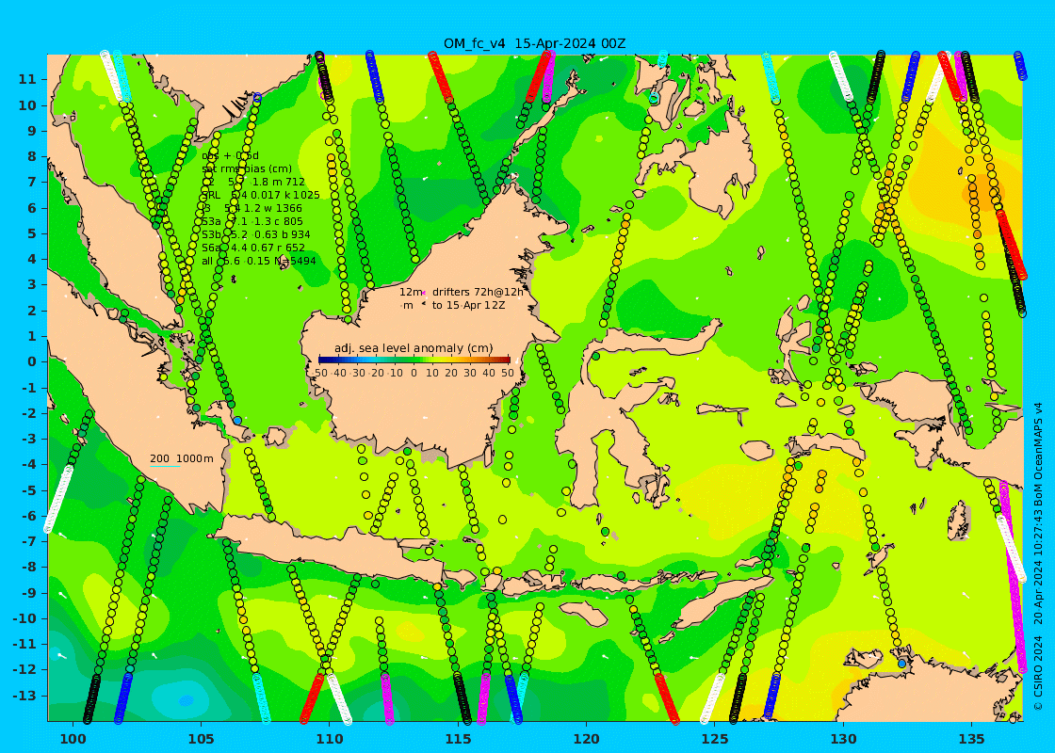Click latitude axis tick label -2
The height and width of the screenshot is (753, 1055).
pyautogui.click(x=28, y=413)
